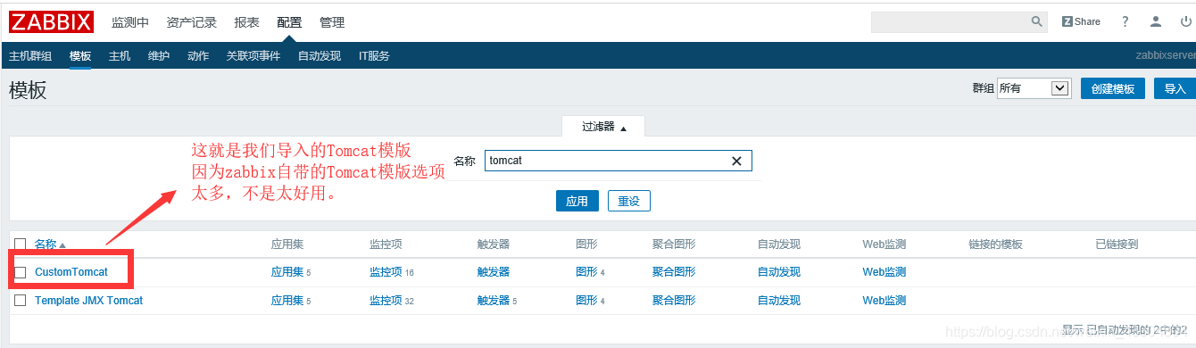This screenshot has height=348, width=1196.
Task: Go to 动作 submenu
Action: point(198,55)
